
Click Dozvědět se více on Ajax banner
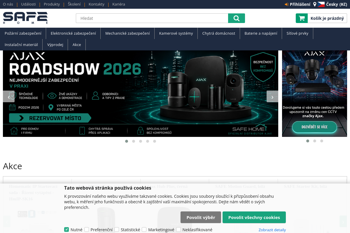314,127
